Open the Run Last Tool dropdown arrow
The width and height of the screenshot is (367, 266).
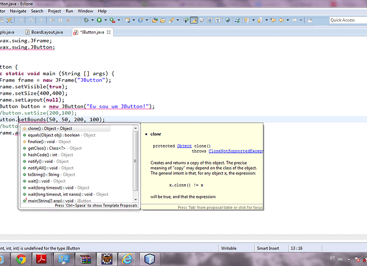coord(119,20)
